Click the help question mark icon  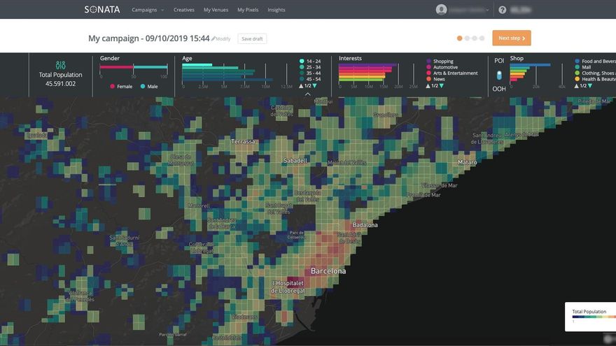pos(502,10)
